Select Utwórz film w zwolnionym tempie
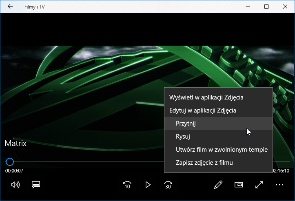The width and height of the screenshot is (295, 201). pyautogui.click(x=218, y=150)
